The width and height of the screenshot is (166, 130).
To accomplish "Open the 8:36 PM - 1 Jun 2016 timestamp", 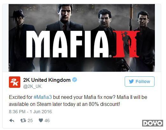I will [x=30, y=112].
